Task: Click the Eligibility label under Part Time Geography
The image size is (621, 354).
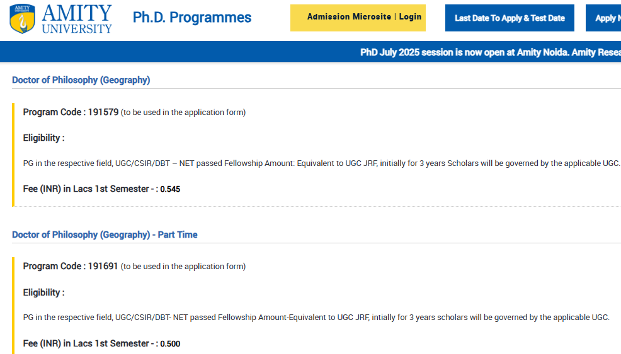Action: 43,292
